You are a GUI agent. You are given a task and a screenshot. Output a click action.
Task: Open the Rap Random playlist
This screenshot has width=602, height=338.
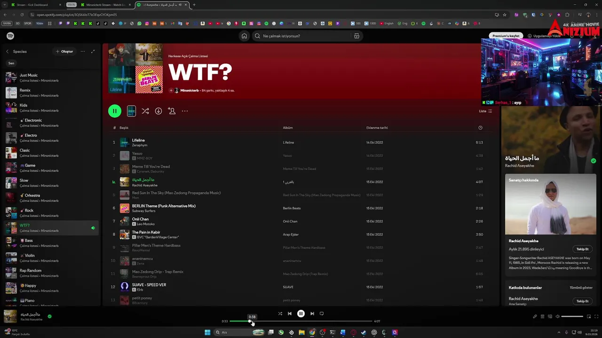52,273
